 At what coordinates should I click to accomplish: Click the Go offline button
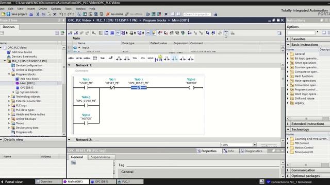click(134, 14)
